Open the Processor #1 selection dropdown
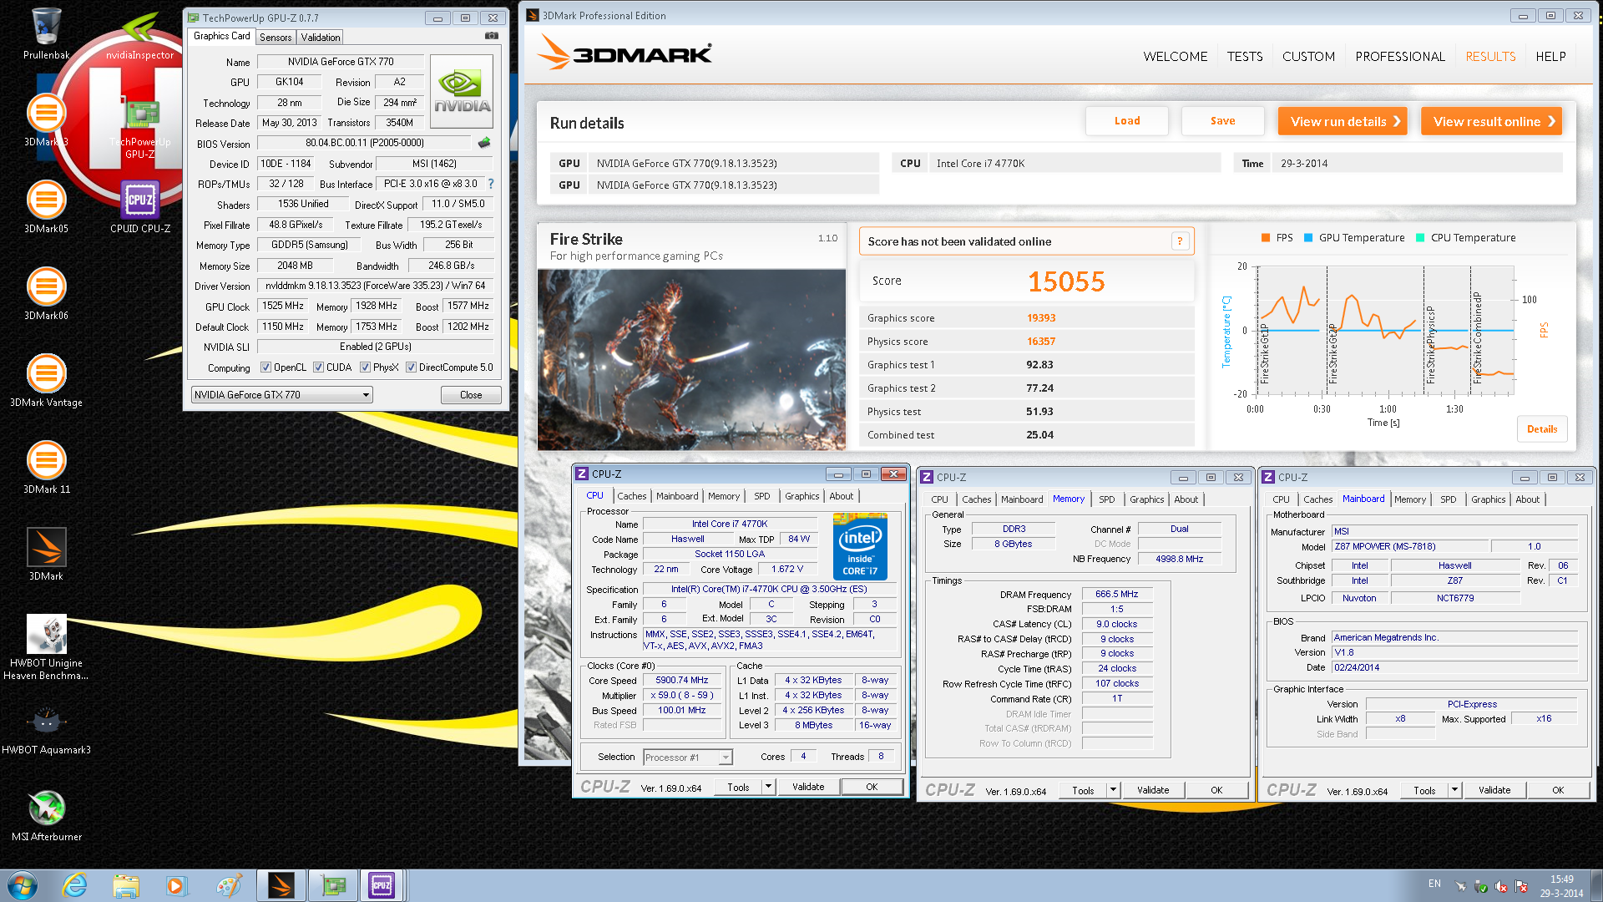This screenshot has height=902, width=1603. click(x=688, y=758)
